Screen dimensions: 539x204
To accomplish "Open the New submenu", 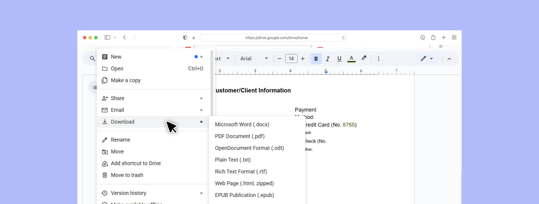I will pos(153,57).
